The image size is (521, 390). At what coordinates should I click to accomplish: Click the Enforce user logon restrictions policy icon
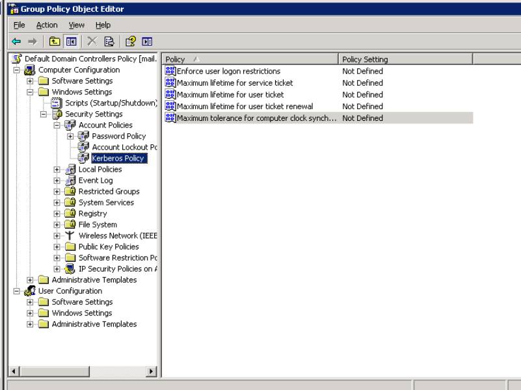pos(170,71)
